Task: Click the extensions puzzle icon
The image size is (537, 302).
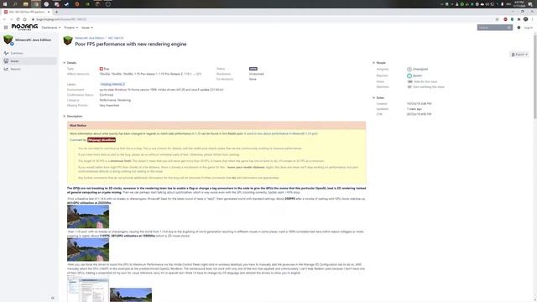Action: [519, 19]
